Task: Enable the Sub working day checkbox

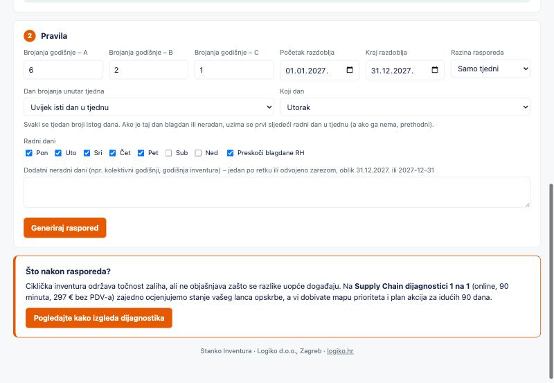Action: [x=169, y=153]
